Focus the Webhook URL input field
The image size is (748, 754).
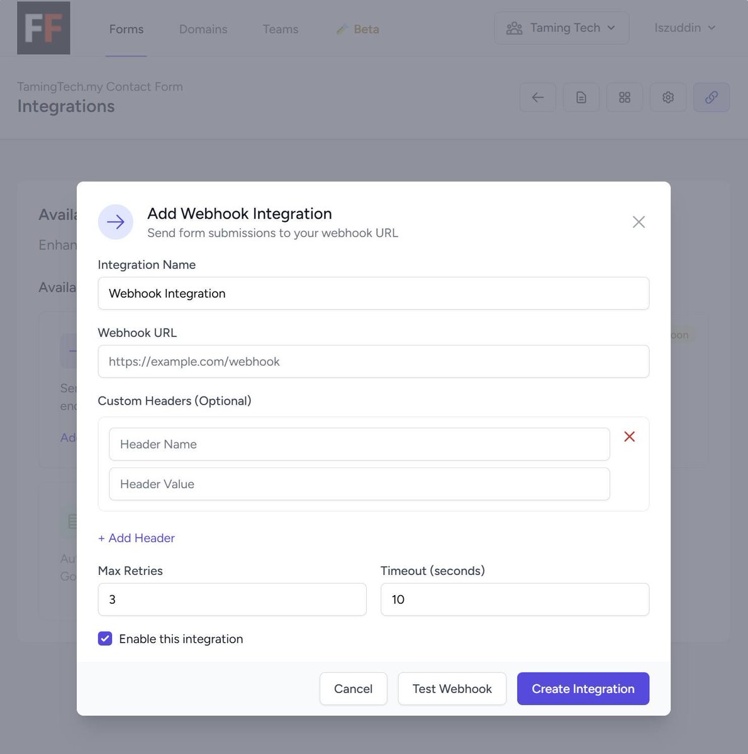374,361
